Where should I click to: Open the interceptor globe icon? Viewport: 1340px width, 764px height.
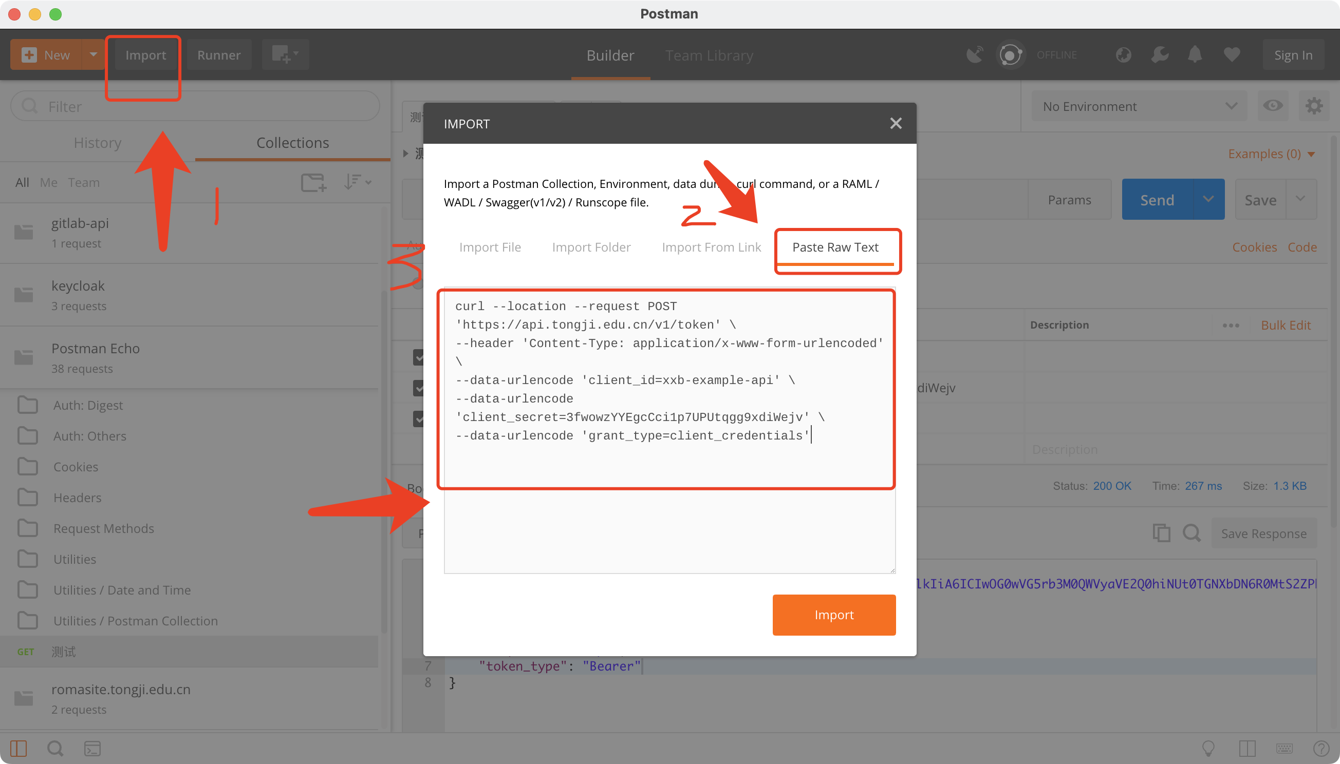[x=1123, y=54]
